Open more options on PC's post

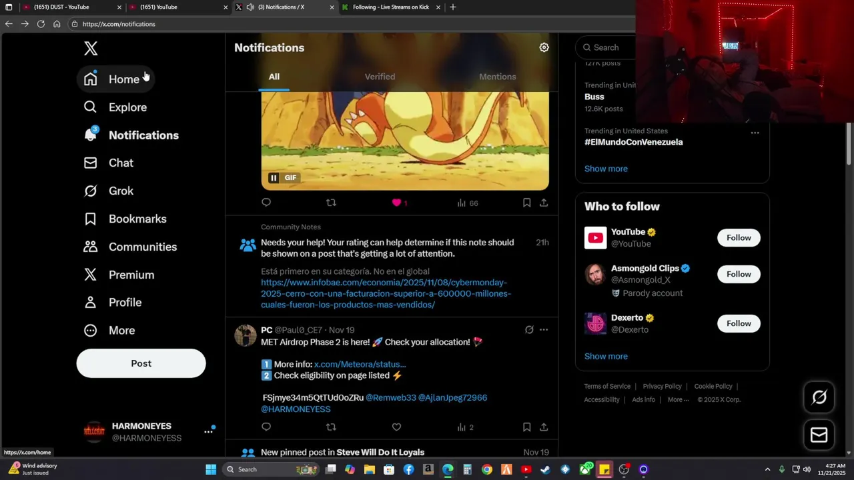544,329
